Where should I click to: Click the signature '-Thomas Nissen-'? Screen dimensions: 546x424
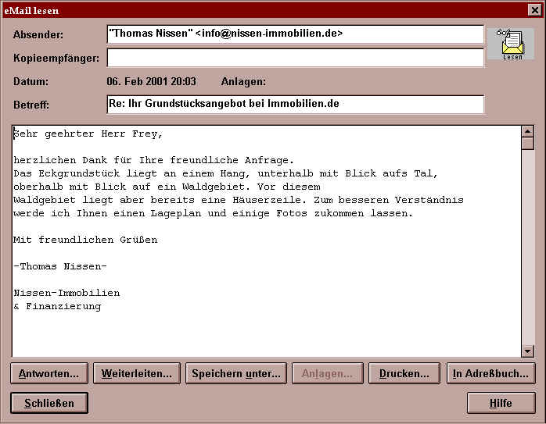60,266
